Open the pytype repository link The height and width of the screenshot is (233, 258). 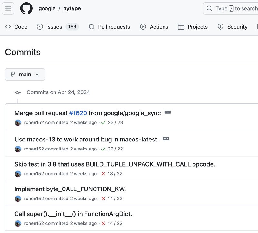point(72,8)
